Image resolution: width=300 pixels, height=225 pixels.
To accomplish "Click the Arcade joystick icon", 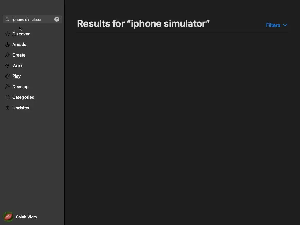I will coord(7,45).
